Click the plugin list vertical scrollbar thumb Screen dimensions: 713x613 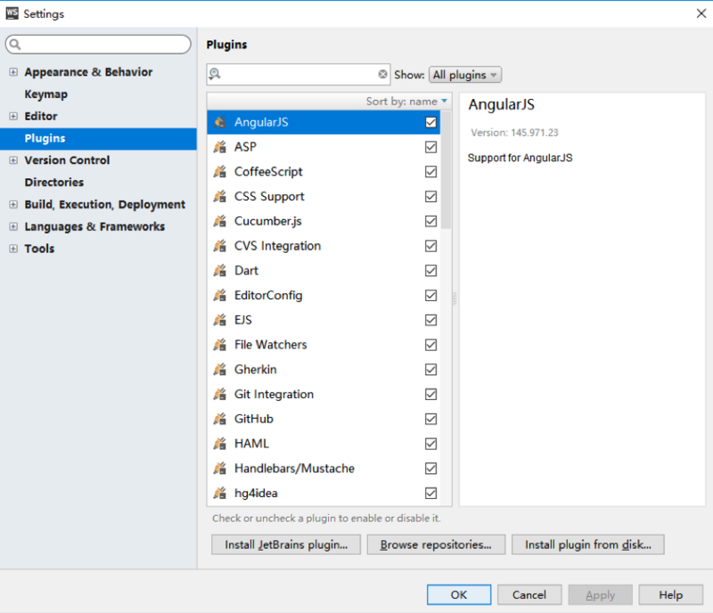click(x=447, y=170)
